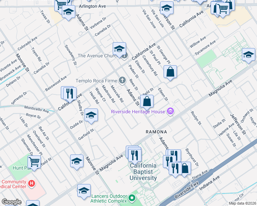Screen dimensions: 257x206
Task: Click the Verbena Dr label
Action: pyautogui.click(x=98, y=23)
